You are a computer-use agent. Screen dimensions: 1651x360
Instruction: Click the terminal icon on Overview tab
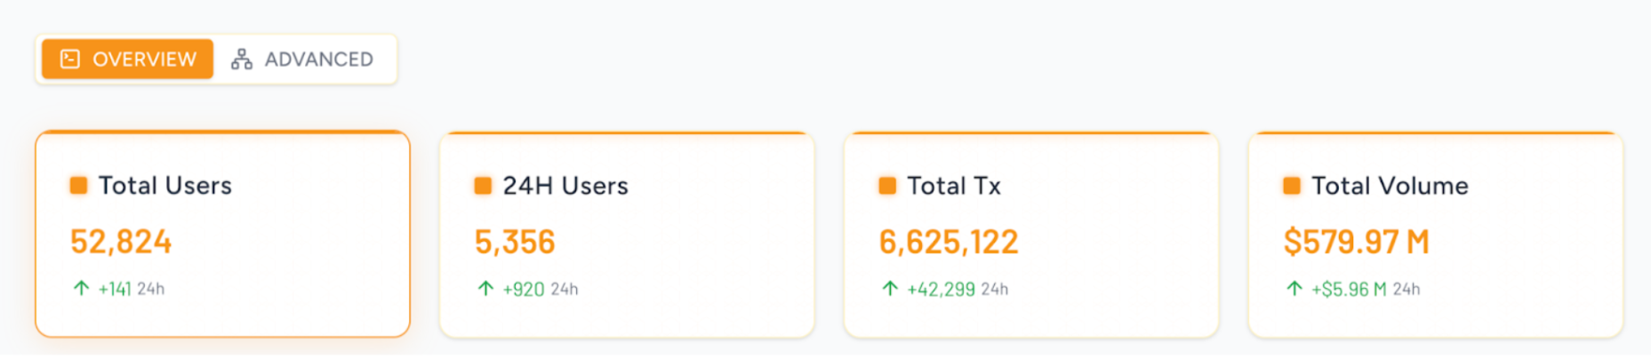pyautogui.click(x=70, y=60)
